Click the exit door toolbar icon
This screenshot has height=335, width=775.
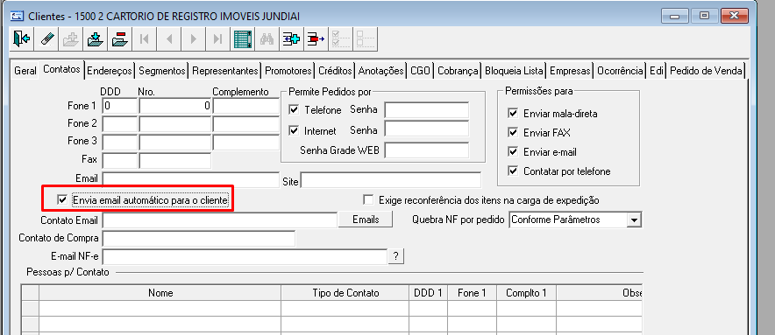tap(21, 38)
